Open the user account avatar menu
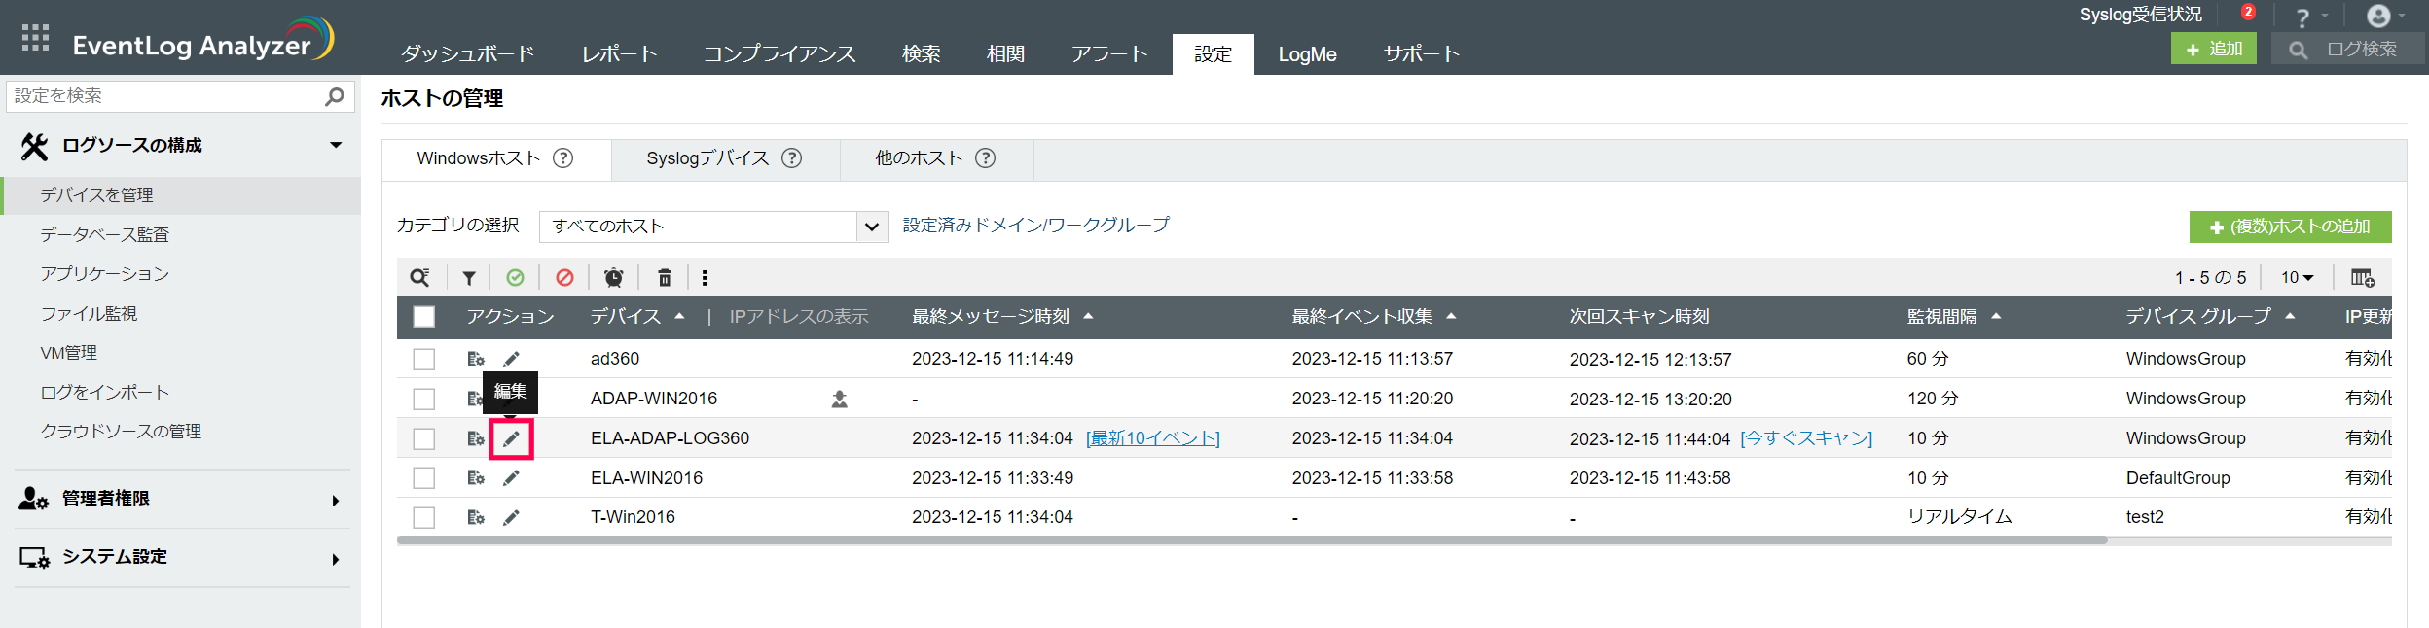The height and width of the screenshot is (628, 2429). 2378,16
